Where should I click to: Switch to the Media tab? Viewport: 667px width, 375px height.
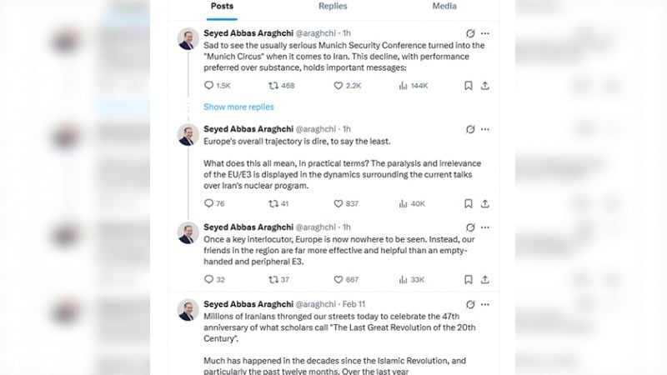444,7
